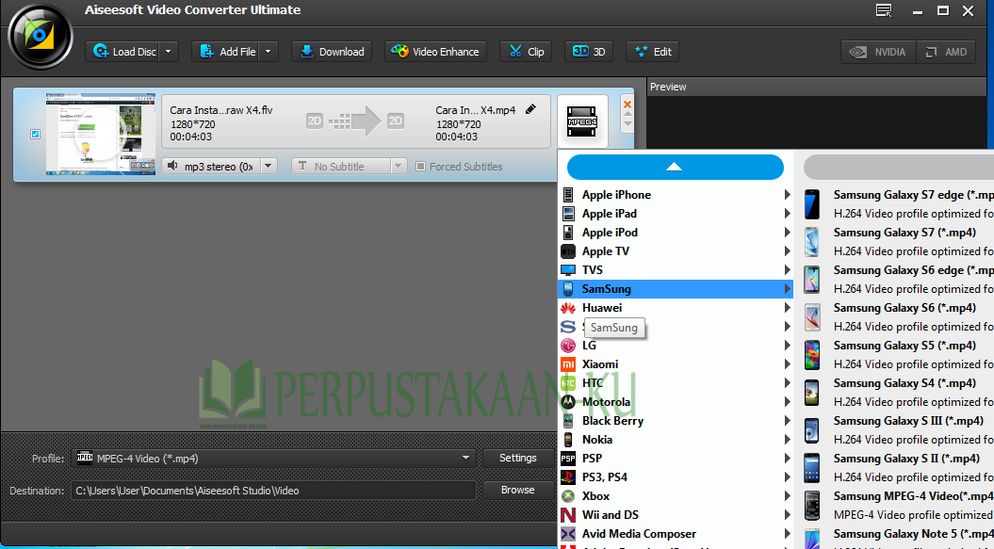Viewport: 994px width, 549px height.
Task: Choose the Xiaomi category icon
Action: tap(568, 363)
